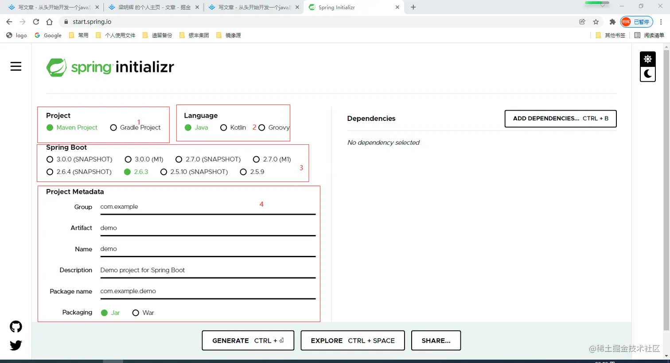This screenshot has height=363, width=670.
Task: Click the Description input field
Action: pos(208,270)
